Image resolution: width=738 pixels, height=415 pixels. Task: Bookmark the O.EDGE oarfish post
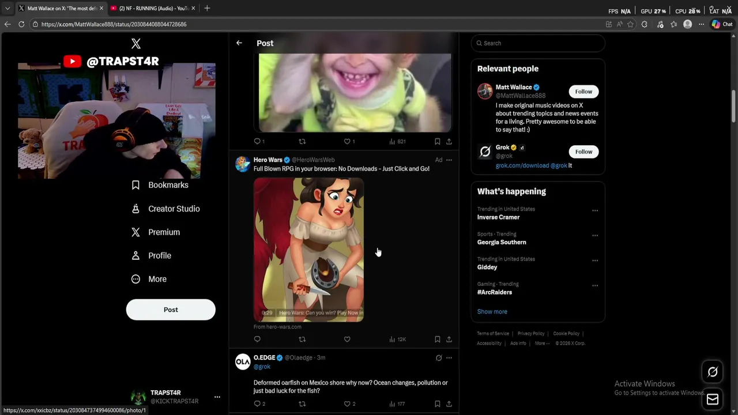pos(438,404)
